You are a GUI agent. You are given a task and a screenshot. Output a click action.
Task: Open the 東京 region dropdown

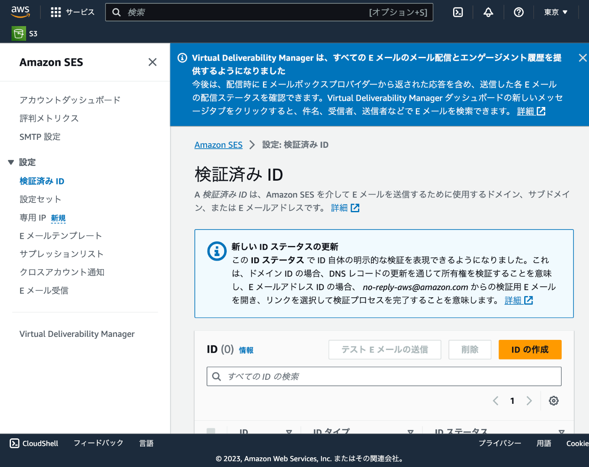(x=556, y=12)
